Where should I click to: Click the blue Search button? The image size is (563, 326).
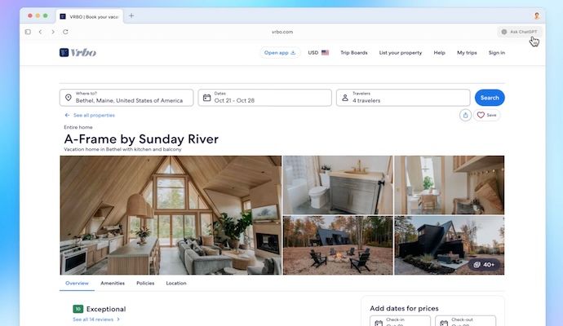490,98
